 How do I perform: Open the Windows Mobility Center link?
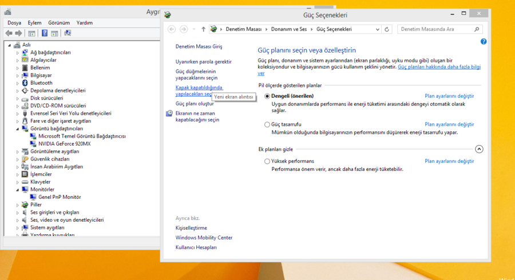coord(204,238)
